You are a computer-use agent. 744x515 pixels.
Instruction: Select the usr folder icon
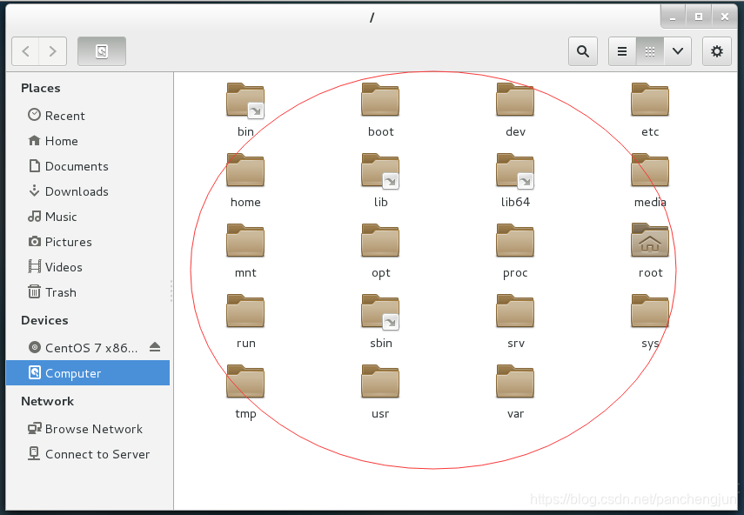[x=380, y=382]
